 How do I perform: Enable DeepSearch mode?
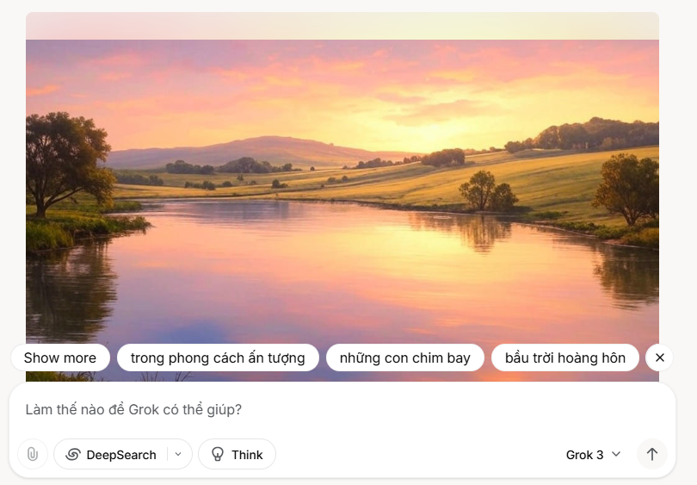[x=112, y=455]
